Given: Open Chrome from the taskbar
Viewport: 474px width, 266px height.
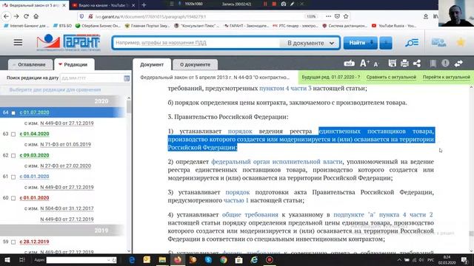Looking at the screenshot, I should point(224,259).
